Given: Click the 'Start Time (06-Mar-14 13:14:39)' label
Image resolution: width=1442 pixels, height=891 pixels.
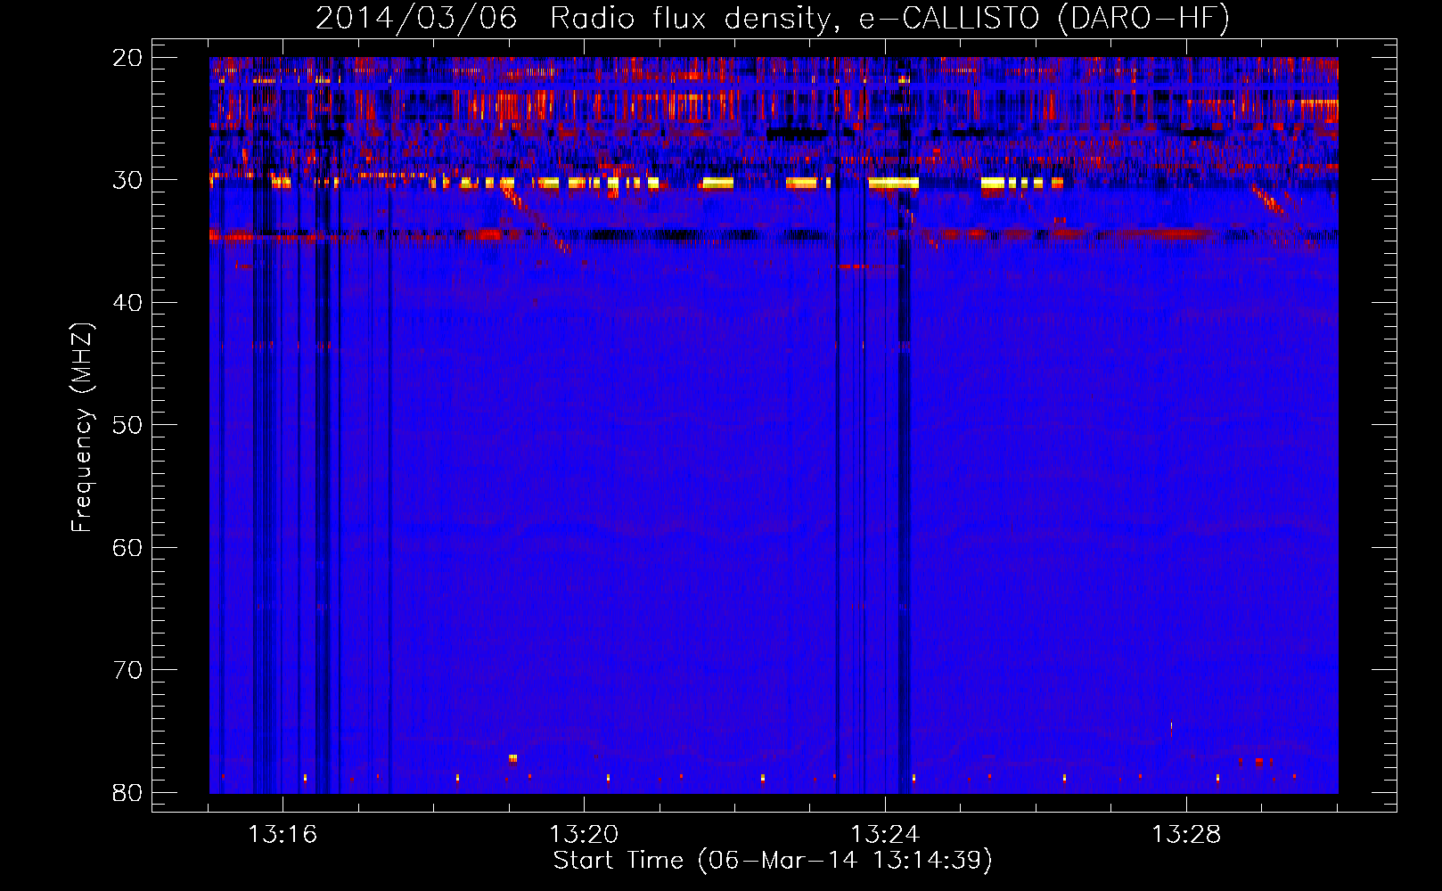Looking at the screenshot, I should coord(773,861).
